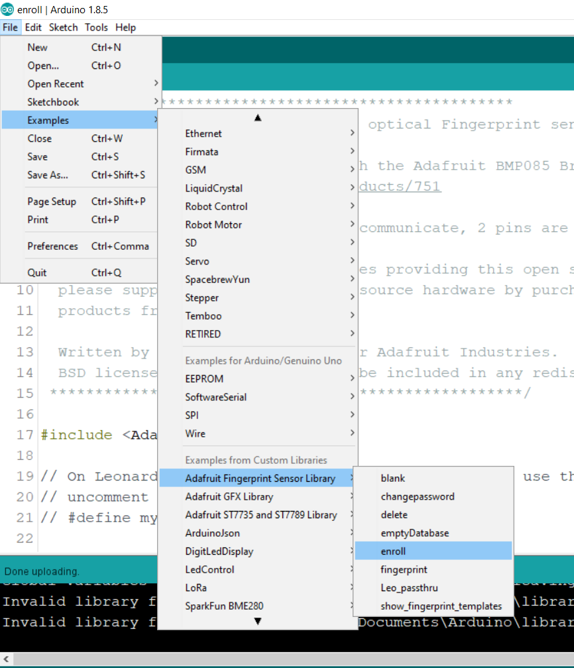Screen dimensions: 574x668
Task: Select Save in File menu
Action: coord(81,157)
